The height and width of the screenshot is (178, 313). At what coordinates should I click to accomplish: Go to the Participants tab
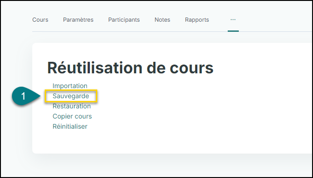tap(124, 20)
